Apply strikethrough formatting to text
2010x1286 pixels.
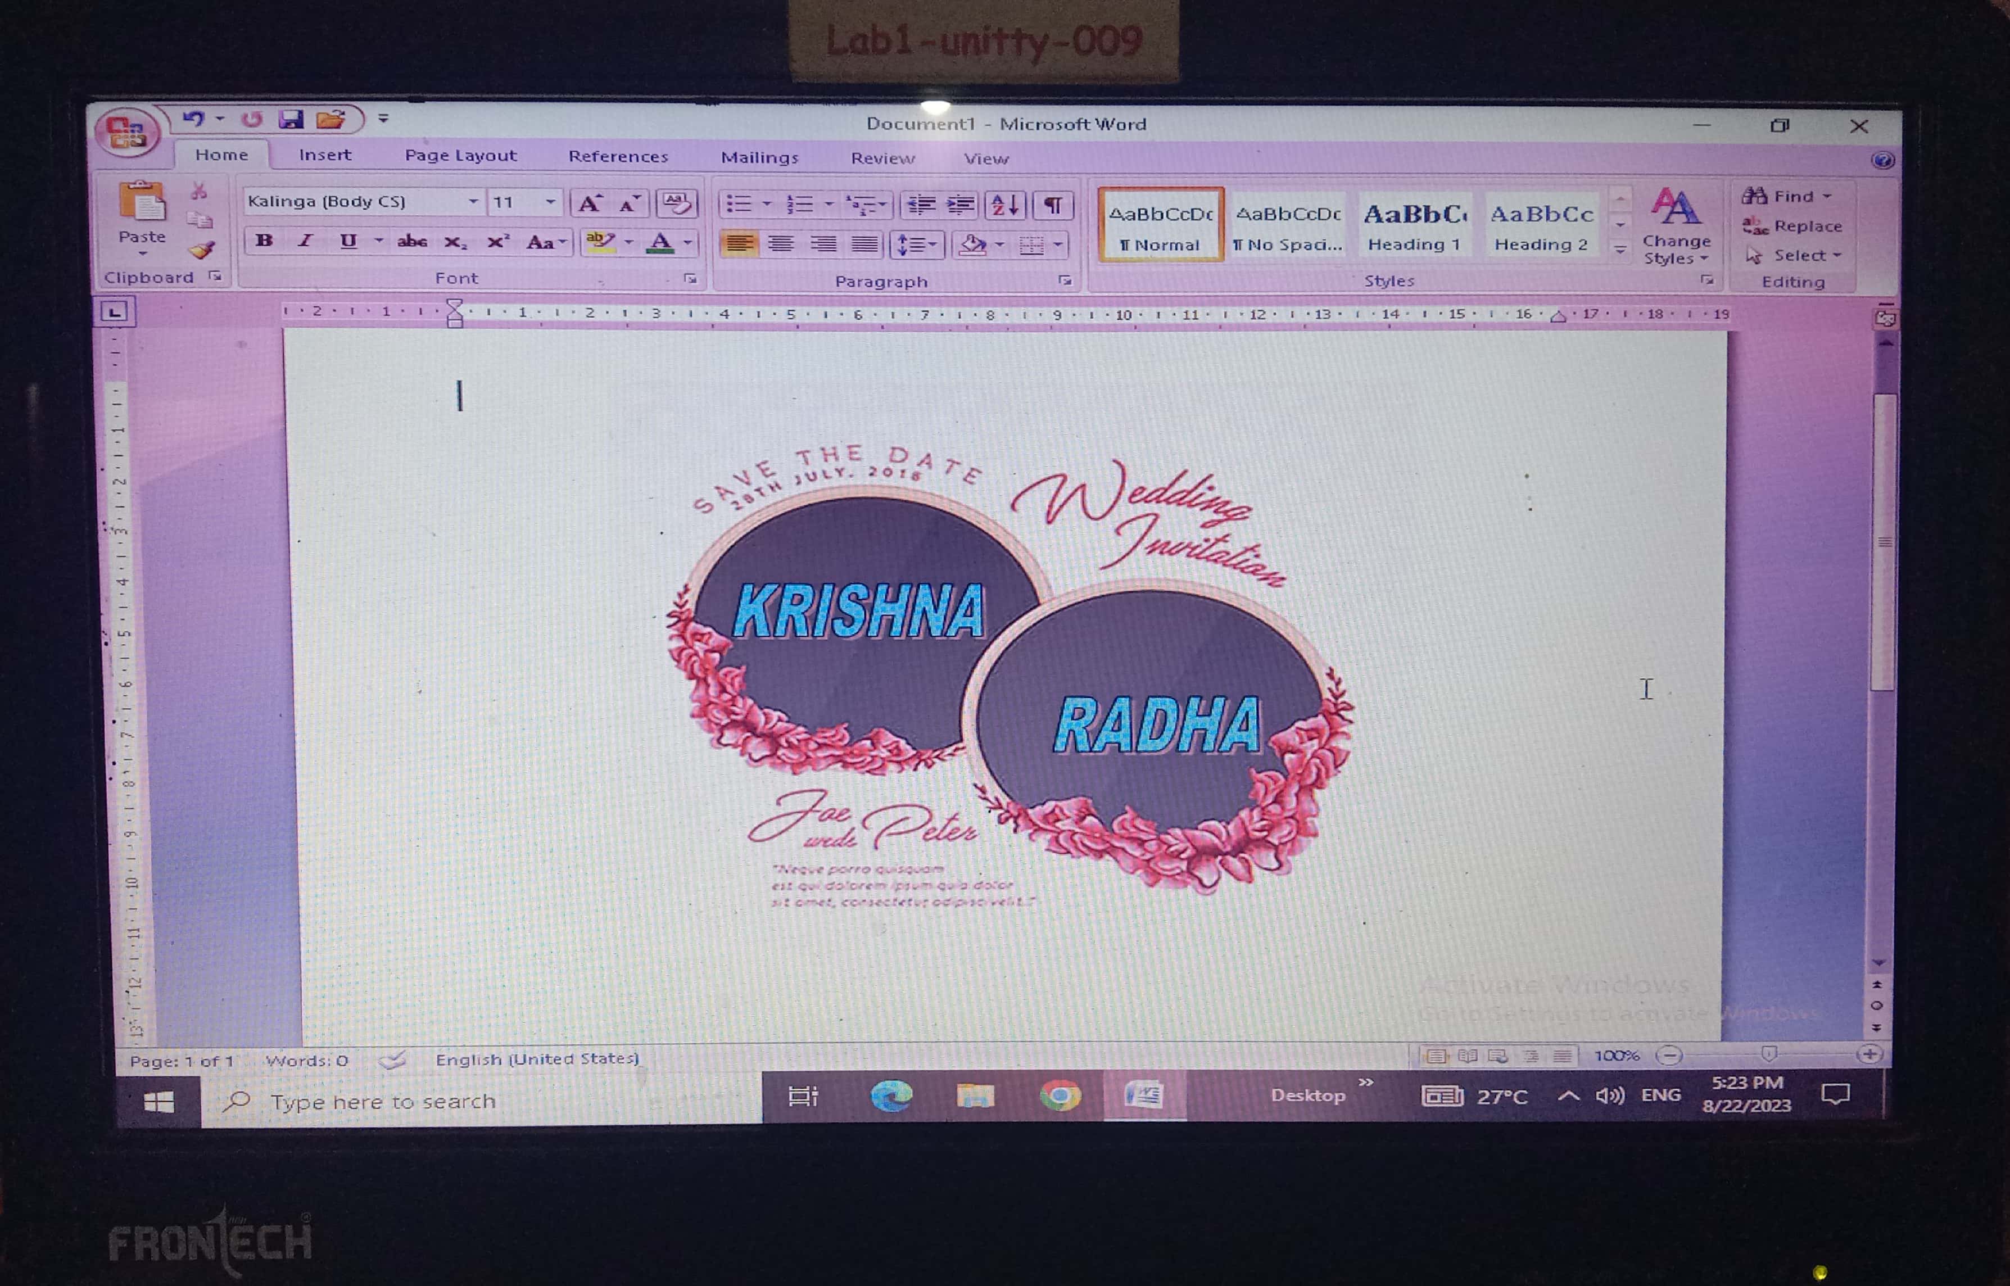[x=411, y=242]
